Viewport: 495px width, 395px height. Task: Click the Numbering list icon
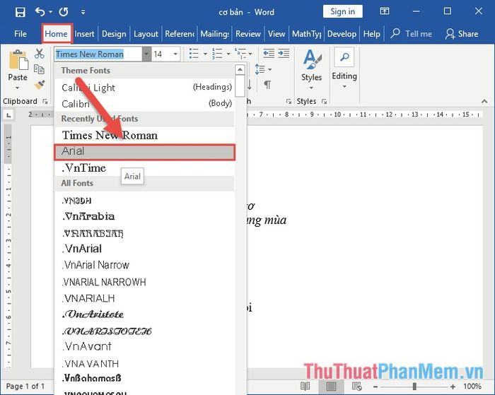(x=217, y=54)
